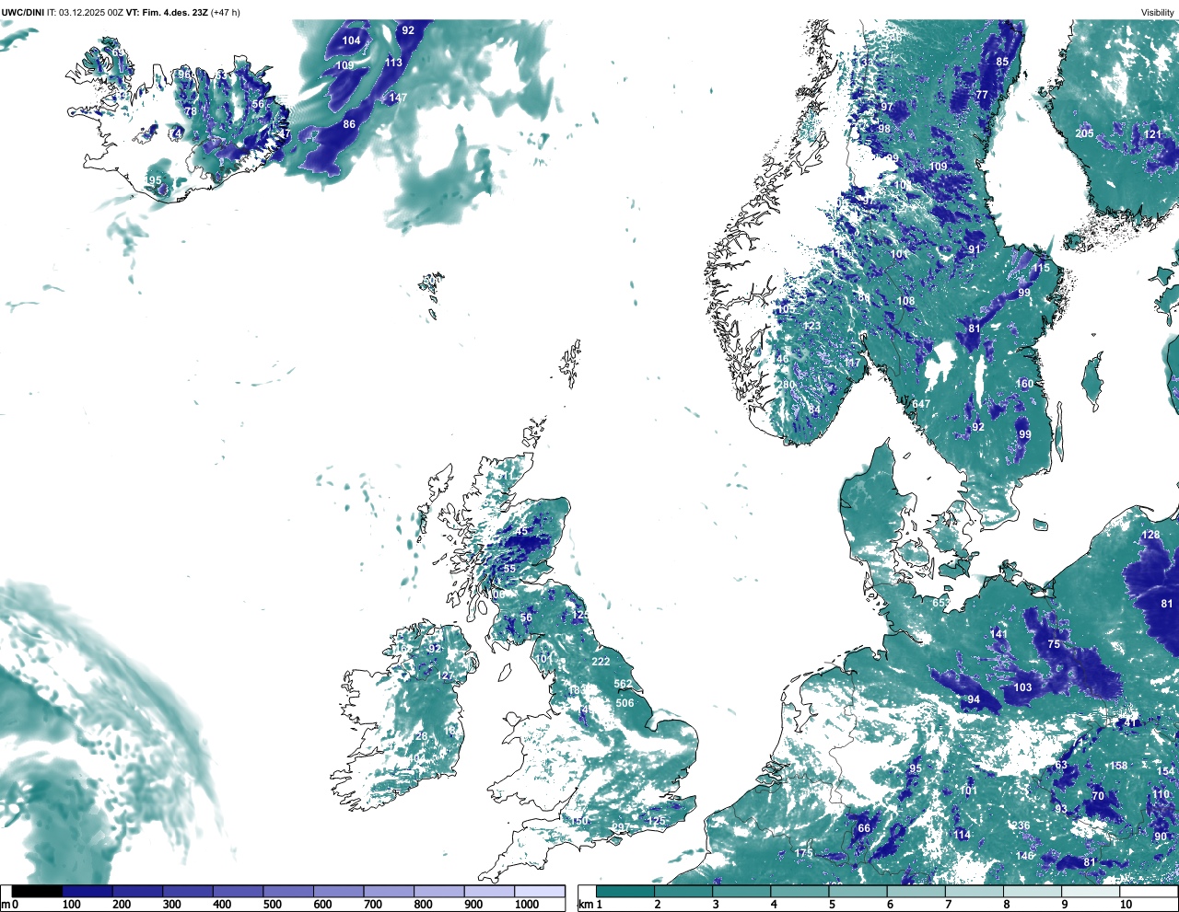Click the 5–6 km legend swatch

[x=858, y=891]
